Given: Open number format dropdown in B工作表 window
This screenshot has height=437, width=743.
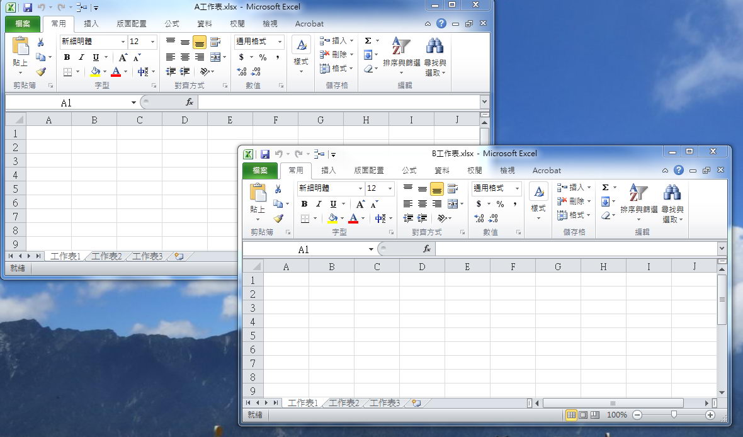Looking at the screenshot, I should coord(517,189).
